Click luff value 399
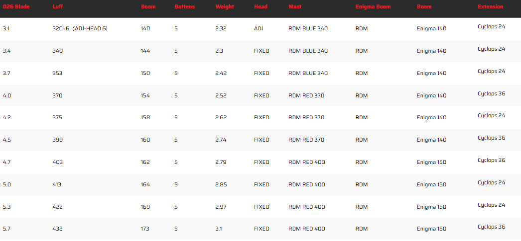 click(x=57, y=140)
